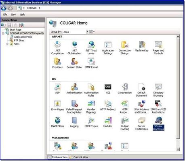Open the Help menu
The width and height of the screenshot is (185, 161).
point(23,14)
